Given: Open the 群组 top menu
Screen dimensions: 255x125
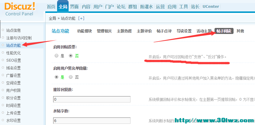Looking at the screenshot, I should (x=133, y=7).
